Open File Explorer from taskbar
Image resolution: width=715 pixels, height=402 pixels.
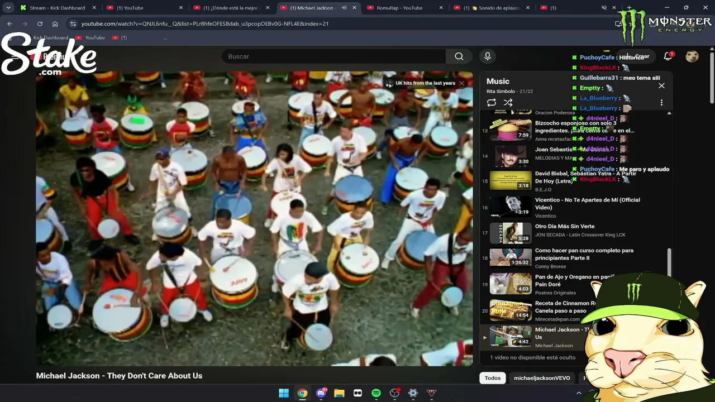(339, 393)
